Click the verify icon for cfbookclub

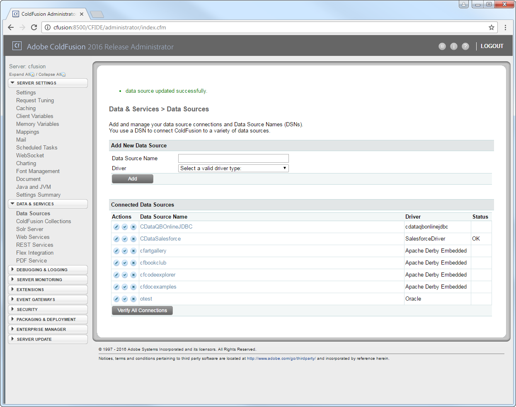click(125, 263)
